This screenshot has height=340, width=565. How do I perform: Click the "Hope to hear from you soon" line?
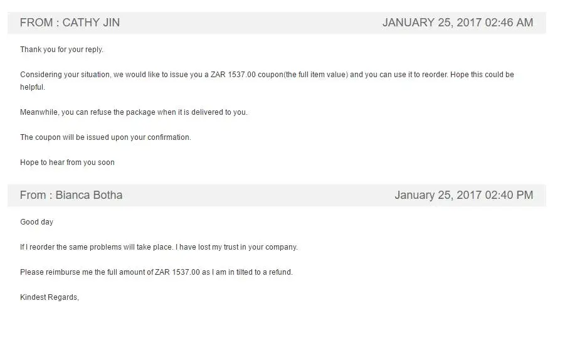click(67, 162)
